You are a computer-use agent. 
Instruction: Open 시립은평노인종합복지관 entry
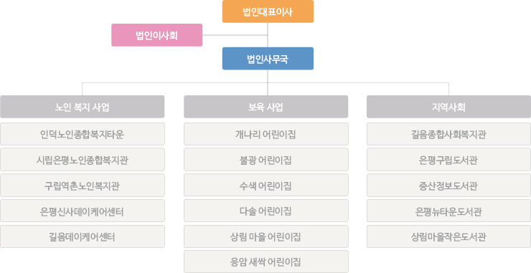click(x=83, y=159)
